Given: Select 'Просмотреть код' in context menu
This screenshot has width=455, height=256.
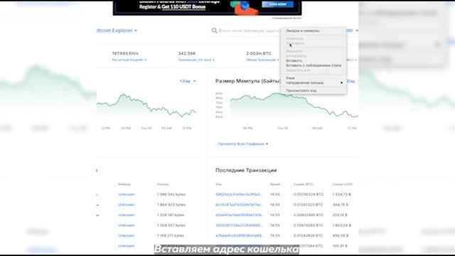Looking at the screenshot, I should [301, 90].
